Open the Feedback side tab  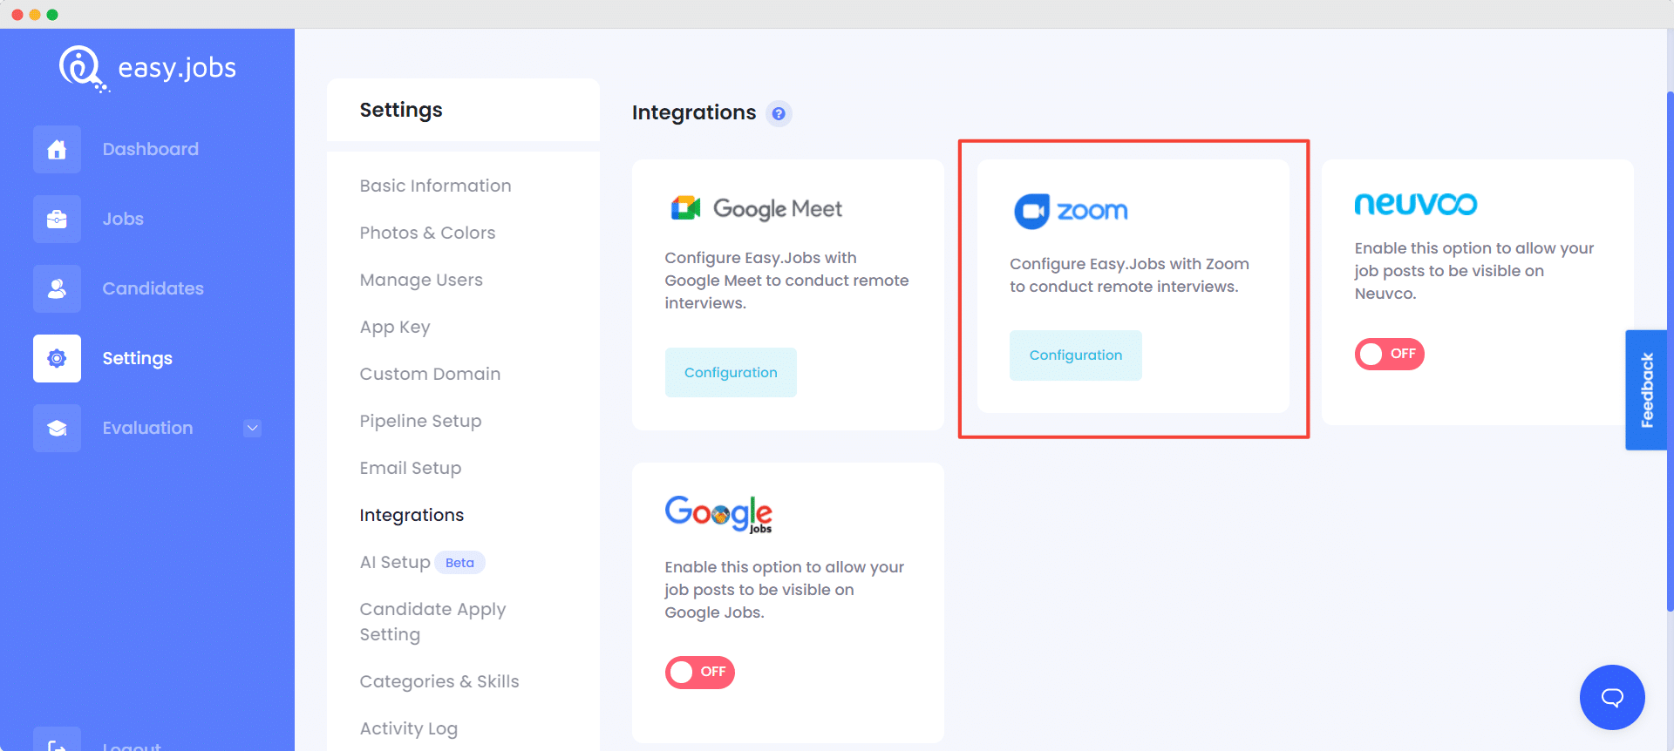[1646, 389]
